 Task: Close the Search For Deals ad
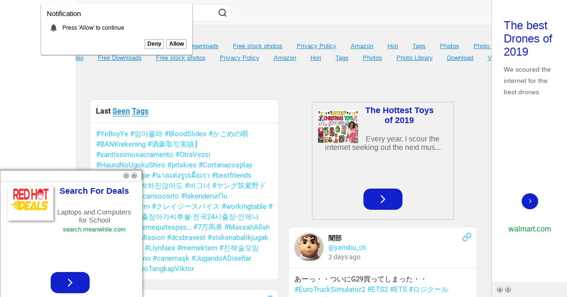coord(134,175)
